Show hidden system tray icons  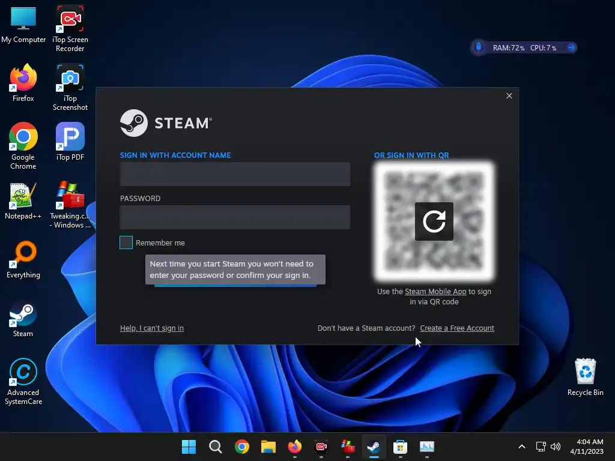pyautogui.click(x=522, y=447)
